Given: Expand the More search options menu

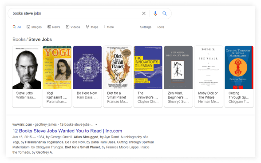Looking at the screenshot, I should (x=109, y=27).
